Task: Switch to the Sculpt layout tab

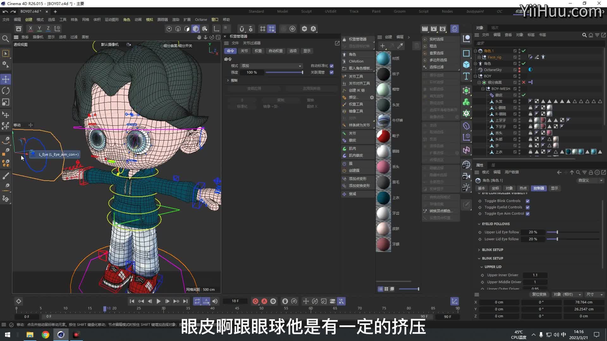Action: (306, 11)
